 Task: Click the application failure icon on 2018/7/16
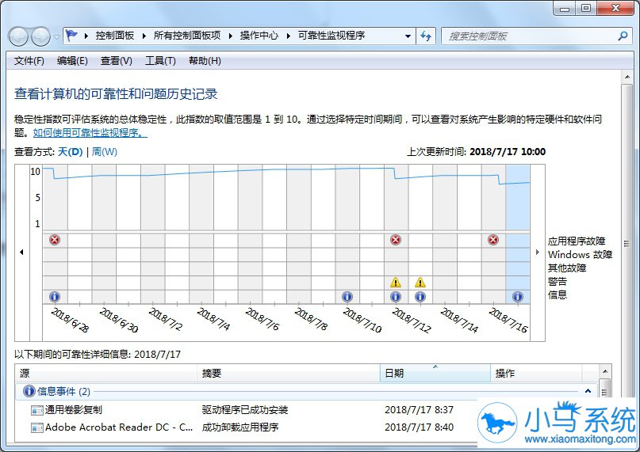tap(493, 240)
